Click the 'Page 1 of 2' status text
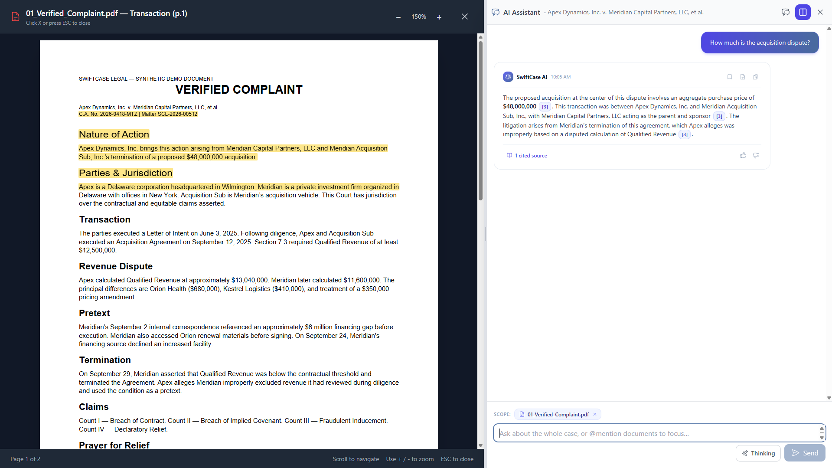This screenshot has width=832, height=468. [25, 459]
